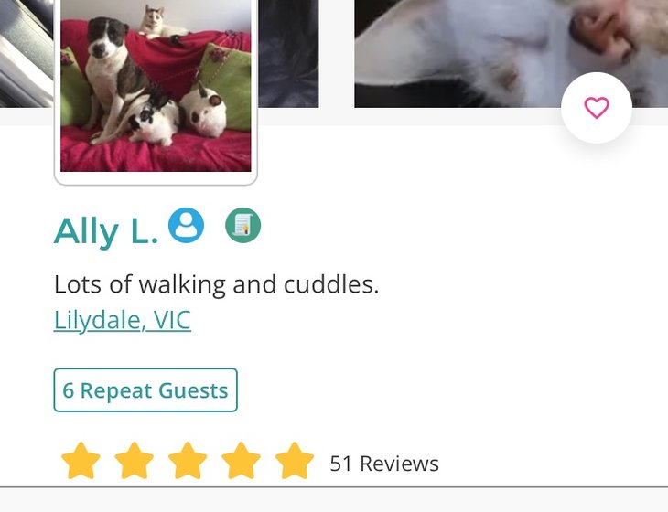Click the green certificate badge icon

pos(242,225)
